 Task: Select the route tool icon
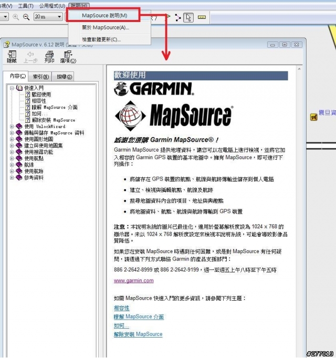click(x=177, y=17)
